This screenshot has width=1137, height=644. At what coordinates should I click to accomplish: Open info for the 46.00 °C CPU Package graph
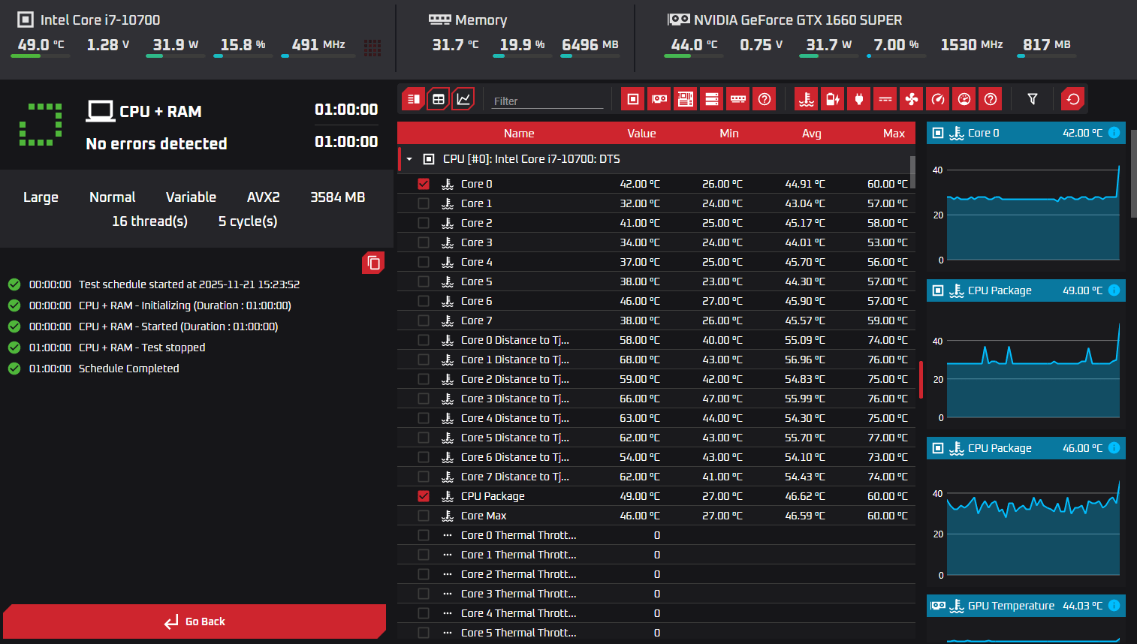pyautogui.click(x=1114, y=448)
